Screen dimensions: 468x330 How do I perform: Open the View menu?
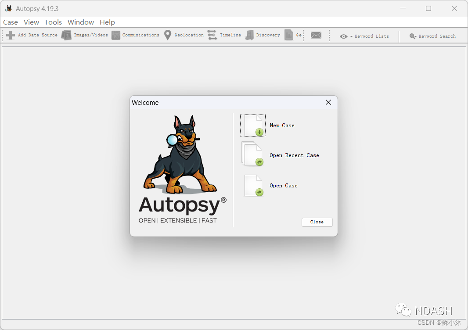(31, 22)
